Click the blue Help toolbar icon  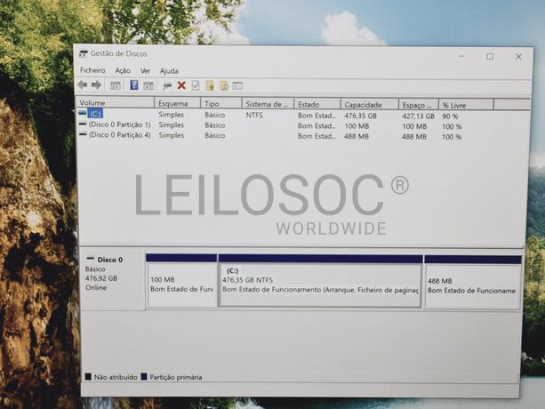pos(134,85)
